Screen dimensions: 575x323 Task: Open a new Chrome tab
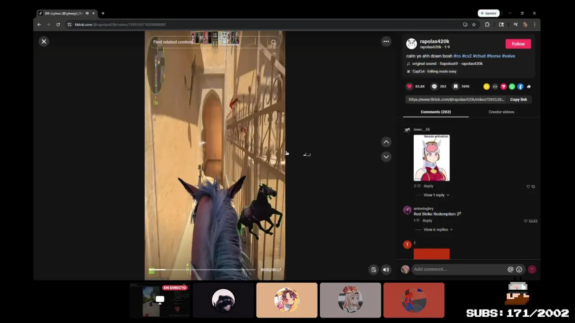coord(103,13)
